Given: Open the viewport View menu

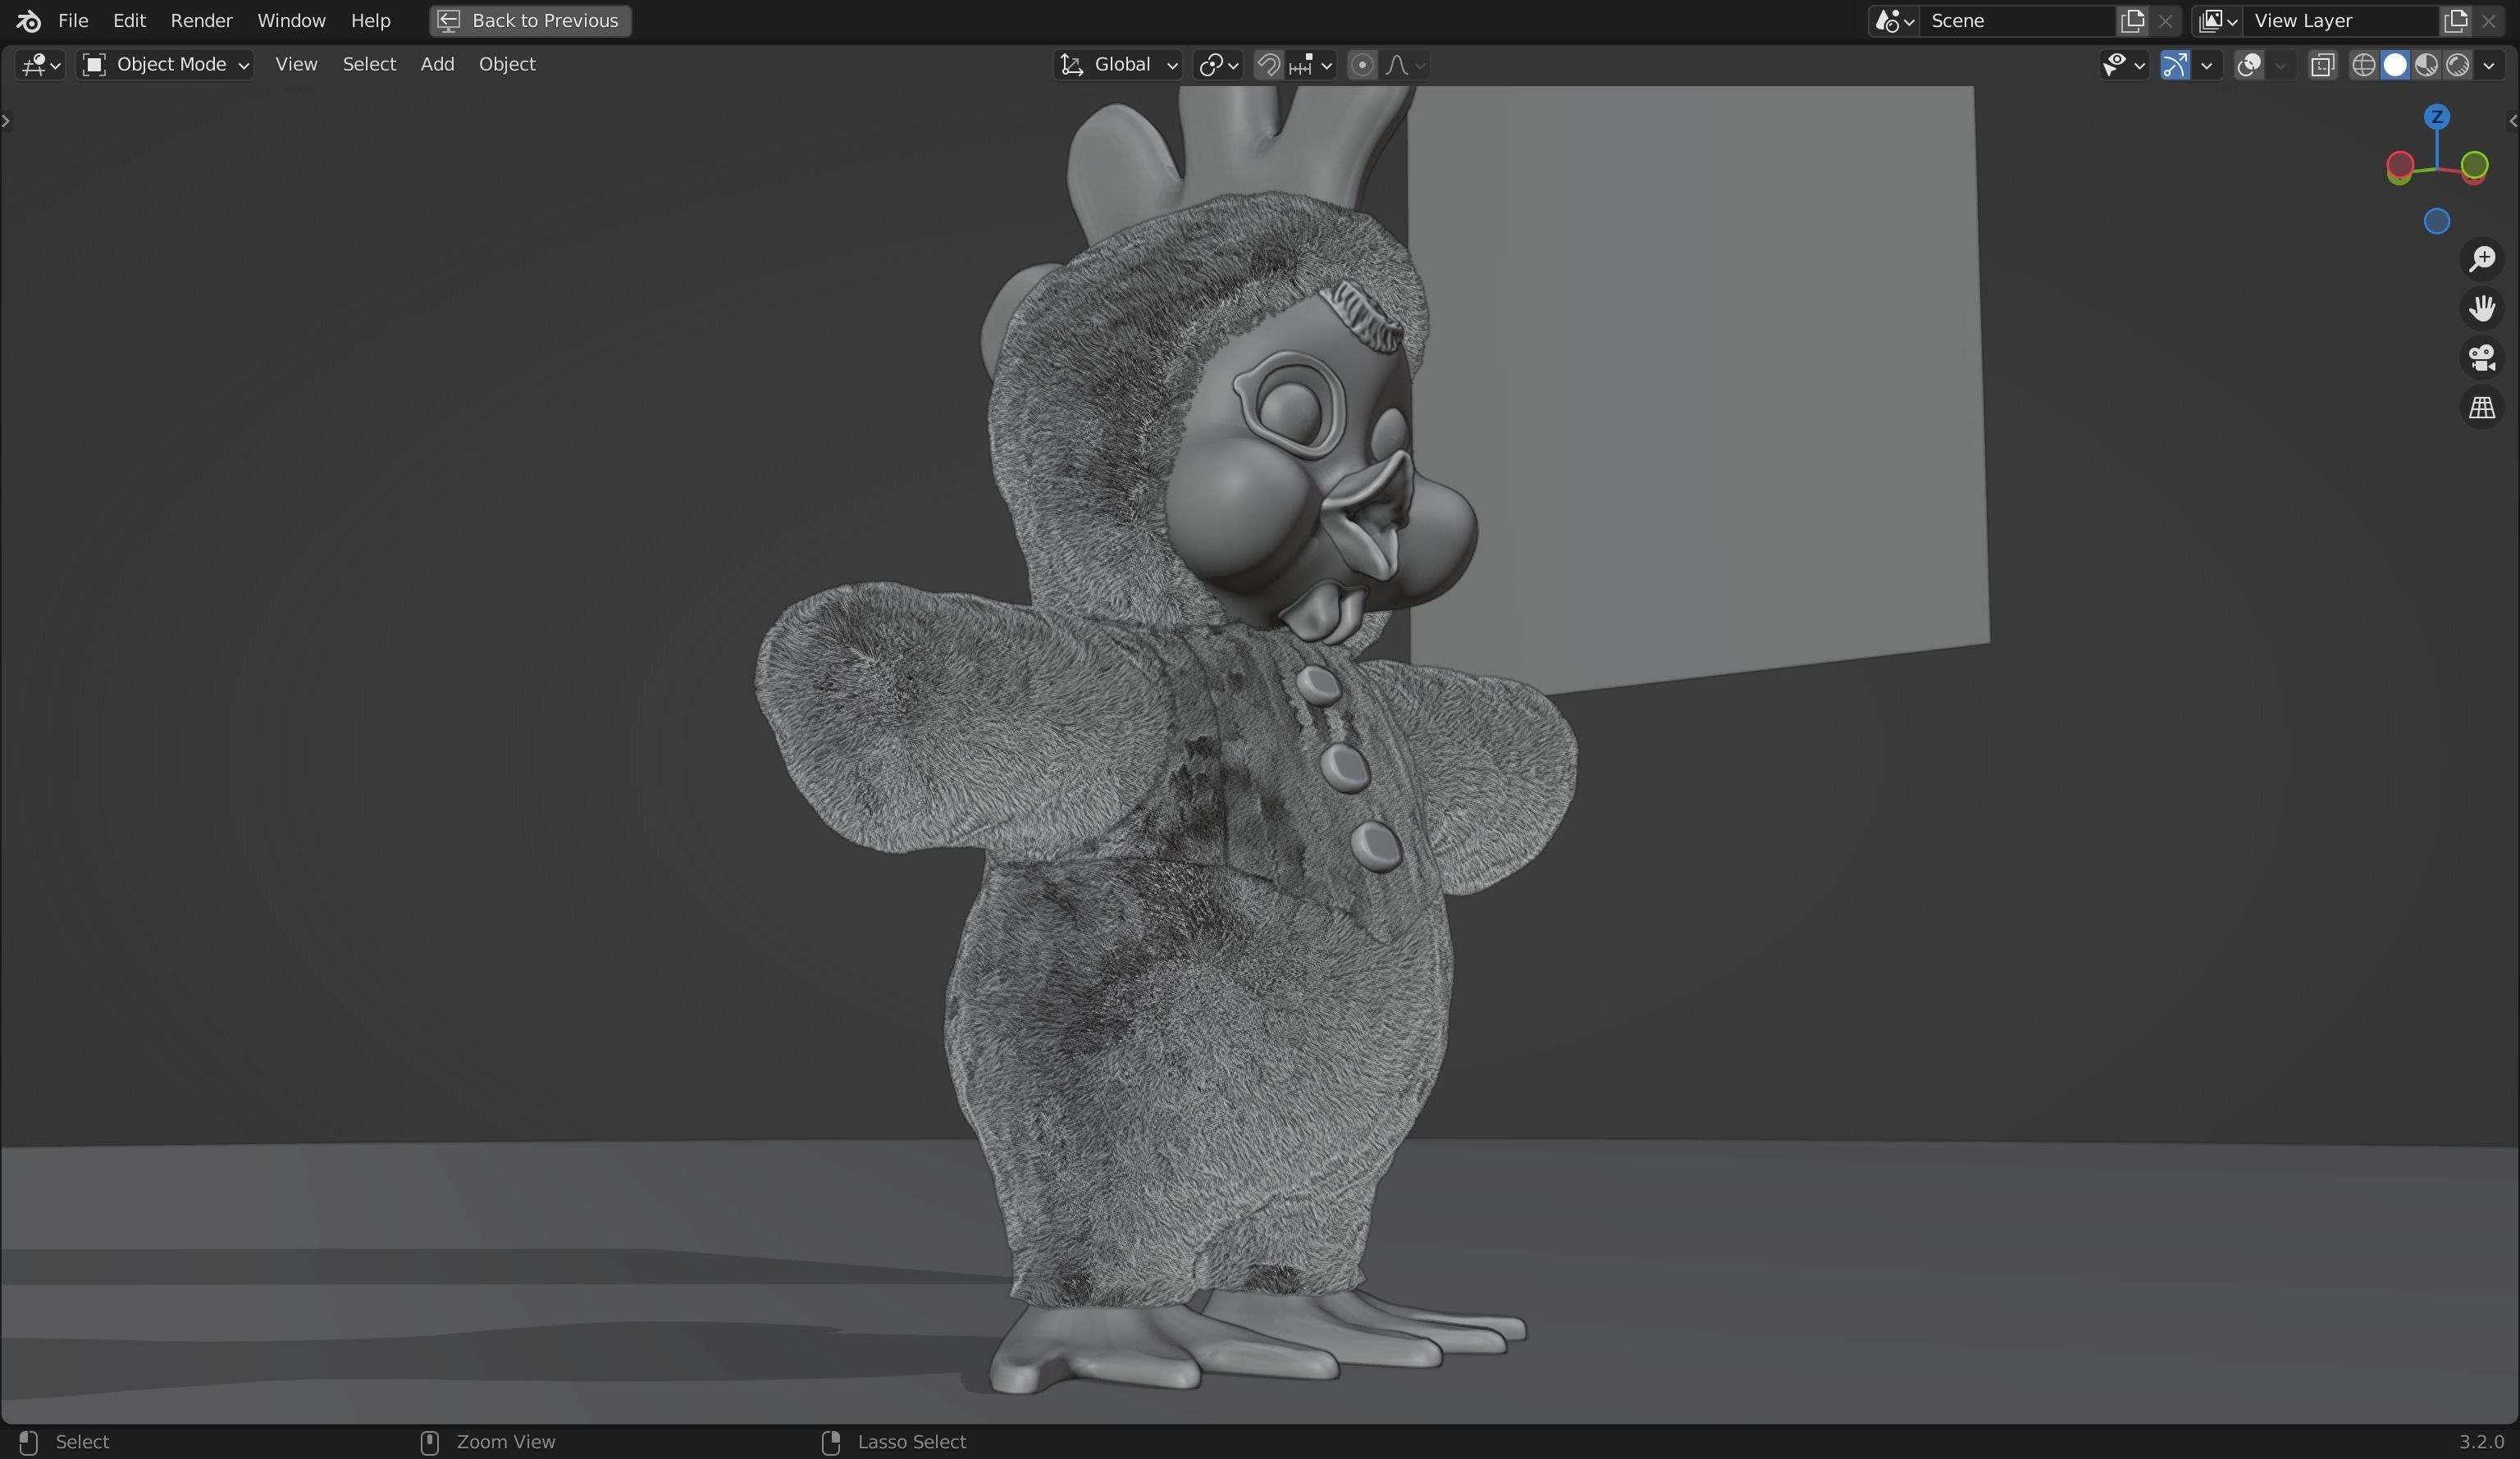Looking at the screenshot, I should pyautogui.click(x=296, y=65).
